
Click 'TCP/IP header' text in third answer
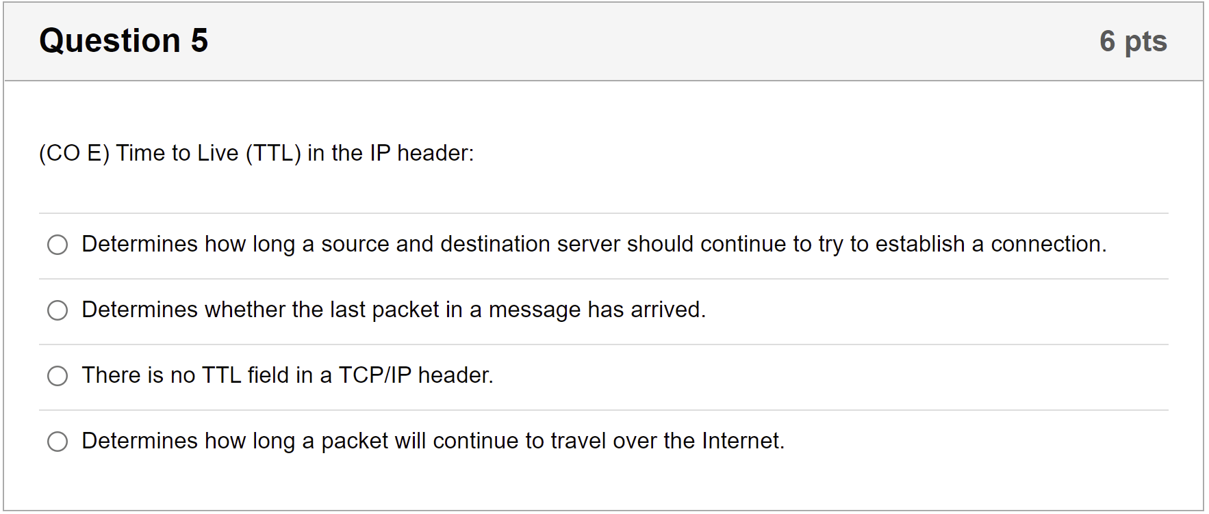[416, 375]
